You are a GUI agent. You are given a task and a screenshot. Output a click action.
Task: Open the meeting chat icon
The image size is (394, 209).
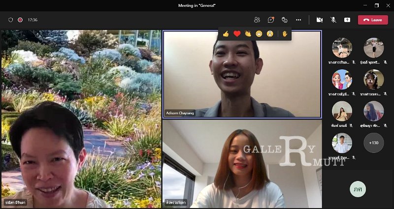[x=270, y=20]
